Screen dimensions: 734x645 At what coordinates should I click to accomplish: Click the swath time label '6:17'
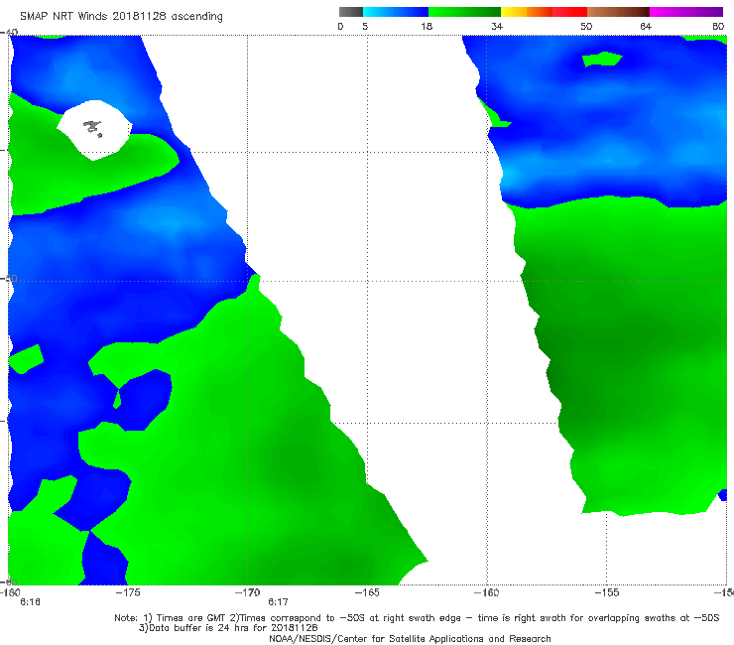(x=278, y=602)
